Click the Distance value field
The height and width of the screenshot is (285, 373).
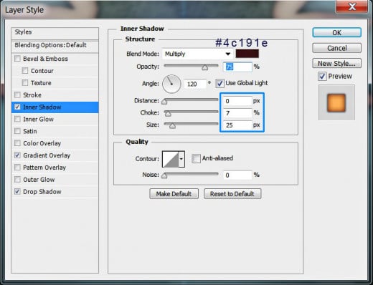pyautogui.click(x=237, y=101)
